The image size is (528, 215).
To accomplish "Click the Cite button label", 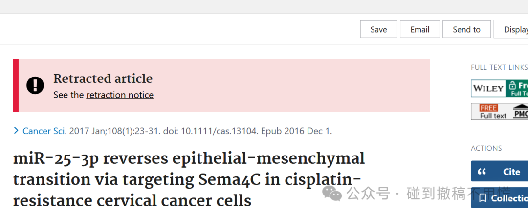I will click(511, 172).
